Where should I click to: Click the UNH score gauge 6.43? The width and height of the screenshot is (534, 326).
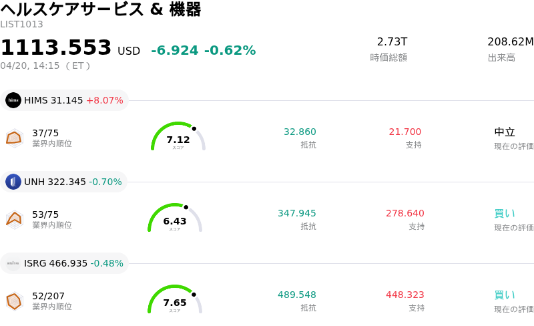tap(175, 219)
